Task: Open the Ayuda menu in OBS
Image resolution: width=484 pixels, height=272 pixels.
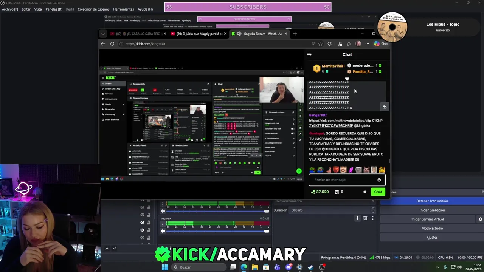Action: (145, 9)
